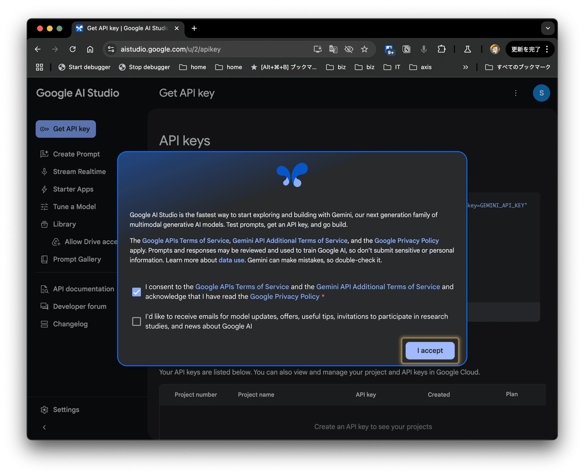Viewport: 585px width, 476px height.
Task: Open Library in the sidebar
Action: pyautogui.click(x=58, y=224)
